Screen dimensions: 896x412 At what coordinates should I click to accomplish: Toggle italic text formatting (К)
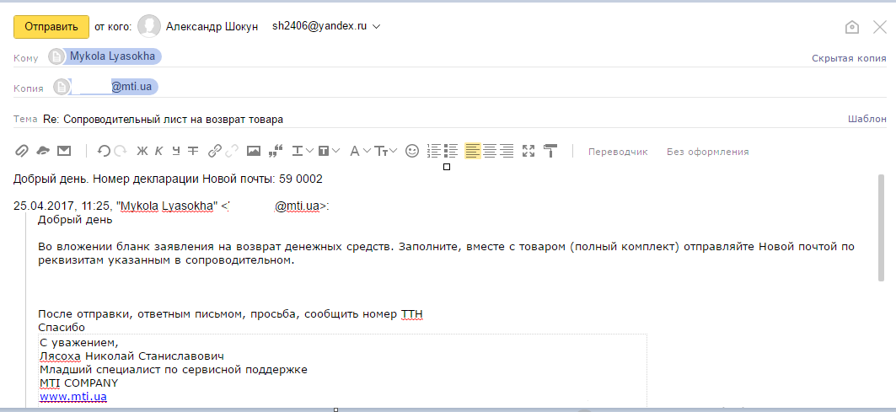click(x=158, y=152)
